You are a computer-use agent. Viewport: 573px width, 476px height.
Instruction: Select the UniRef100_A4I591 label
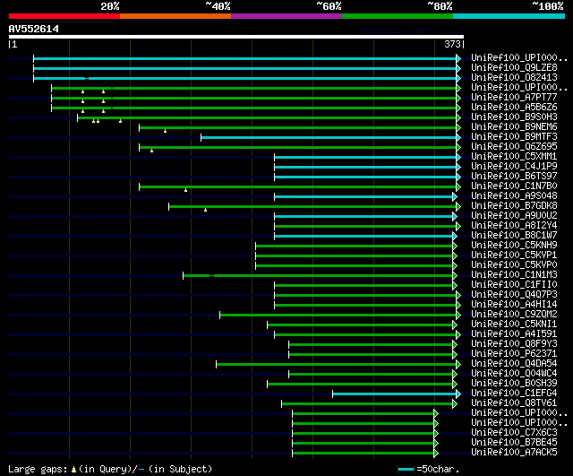(x=514, y=334)
